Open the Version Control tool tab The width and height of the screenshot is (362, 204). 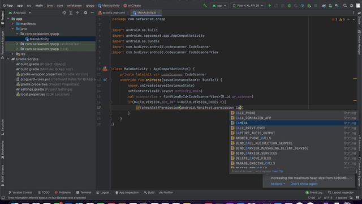click(20, 193)
